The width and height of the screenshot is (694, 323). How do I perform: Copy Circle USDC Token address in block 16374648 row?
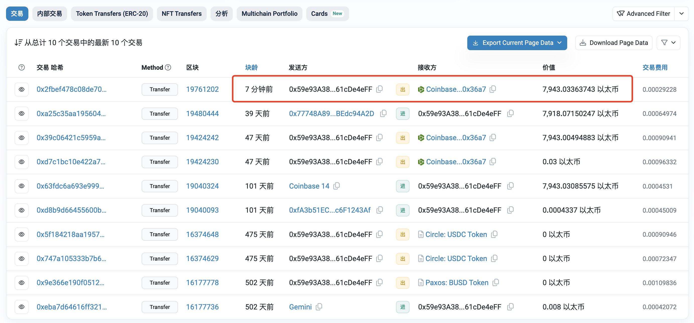(x=494, y=234)
